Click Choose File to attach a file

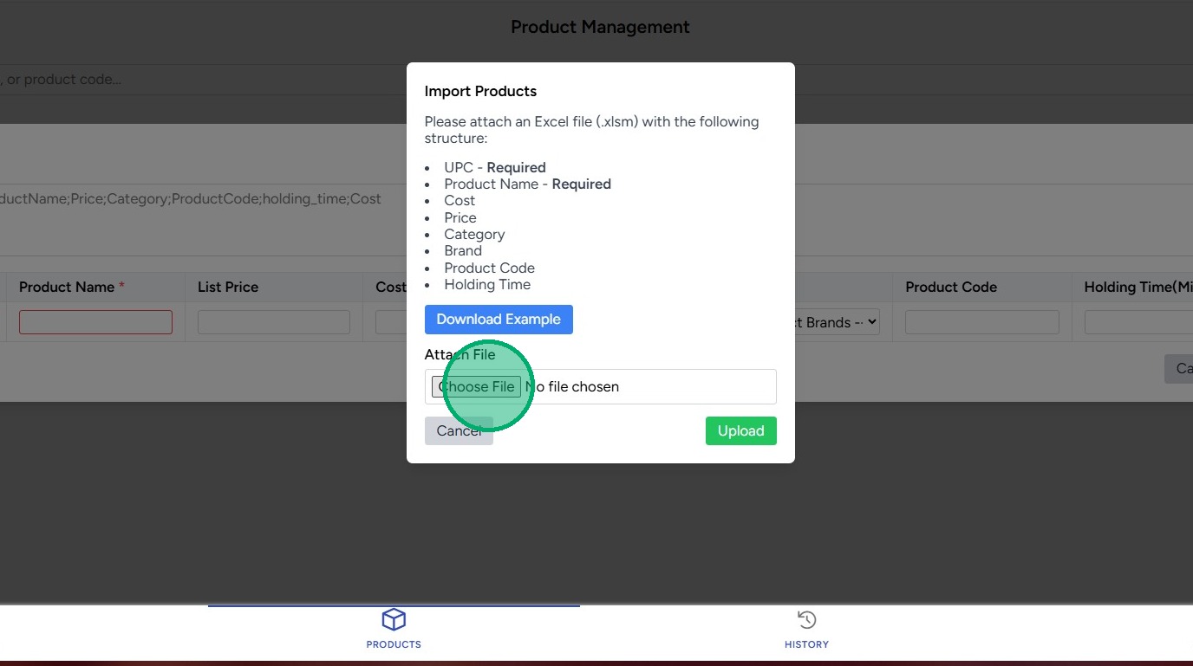(x=477, y=386)
